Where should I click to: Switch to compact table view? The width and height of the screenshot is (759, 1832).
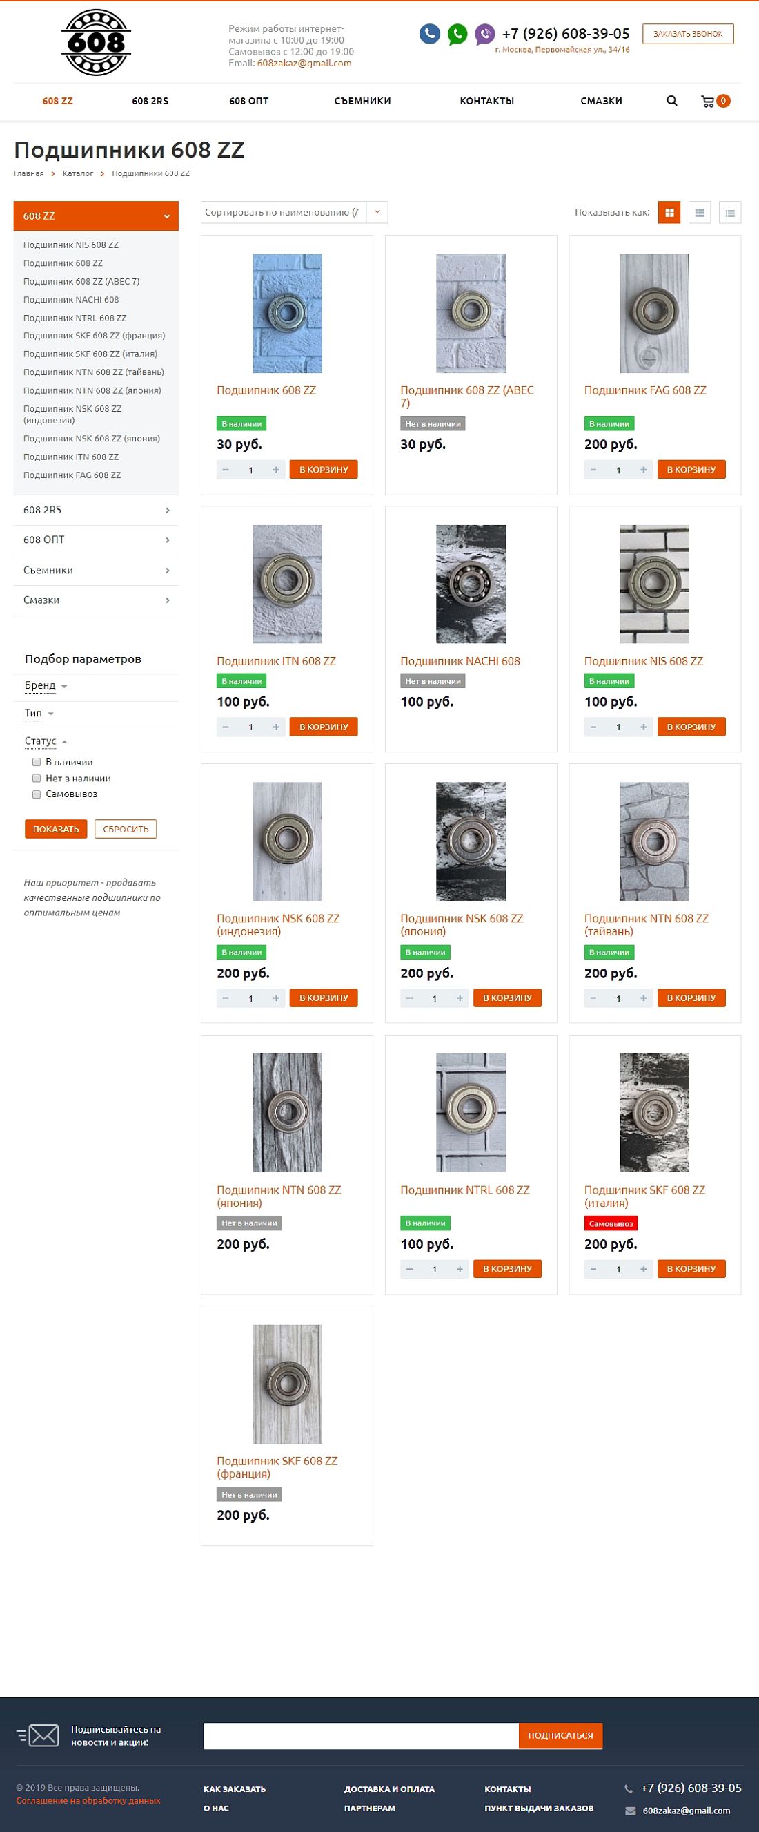coord(730,212)
